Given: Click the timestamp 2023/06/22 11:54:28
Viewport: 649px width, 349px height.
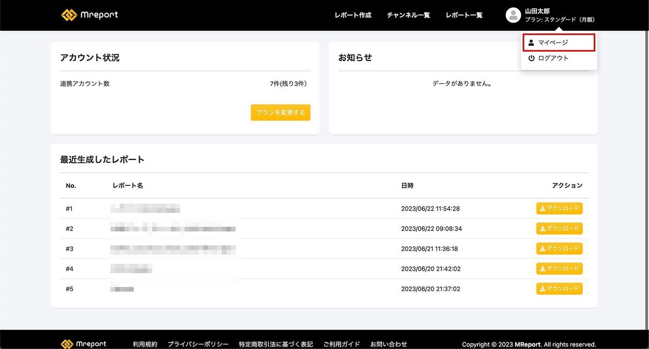Looking at the screenshot, I should click(x=431, y=209).
